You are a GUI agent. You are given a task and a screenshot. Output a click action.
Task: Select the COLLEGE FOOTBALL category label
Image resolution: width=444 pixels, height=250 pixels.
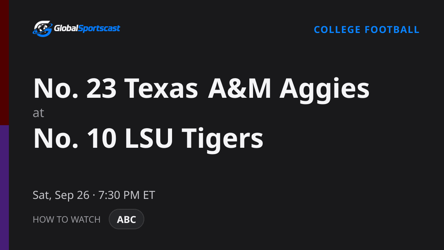pos(367,30)
